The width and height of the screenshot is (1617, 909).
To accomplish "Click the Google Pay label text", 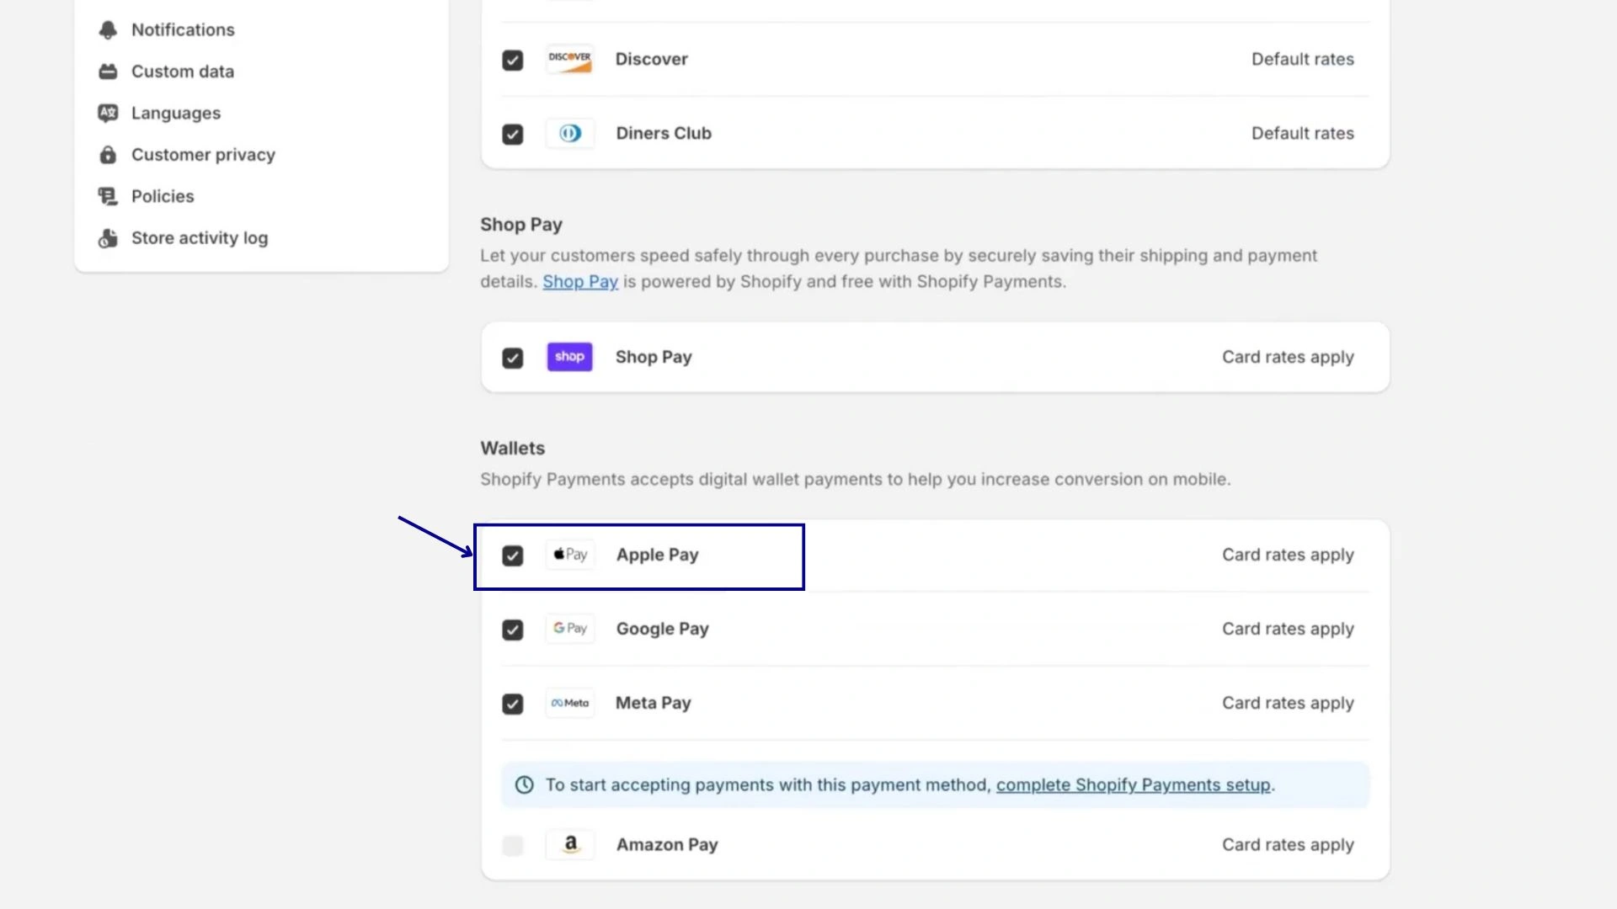I will coord(663,630).
